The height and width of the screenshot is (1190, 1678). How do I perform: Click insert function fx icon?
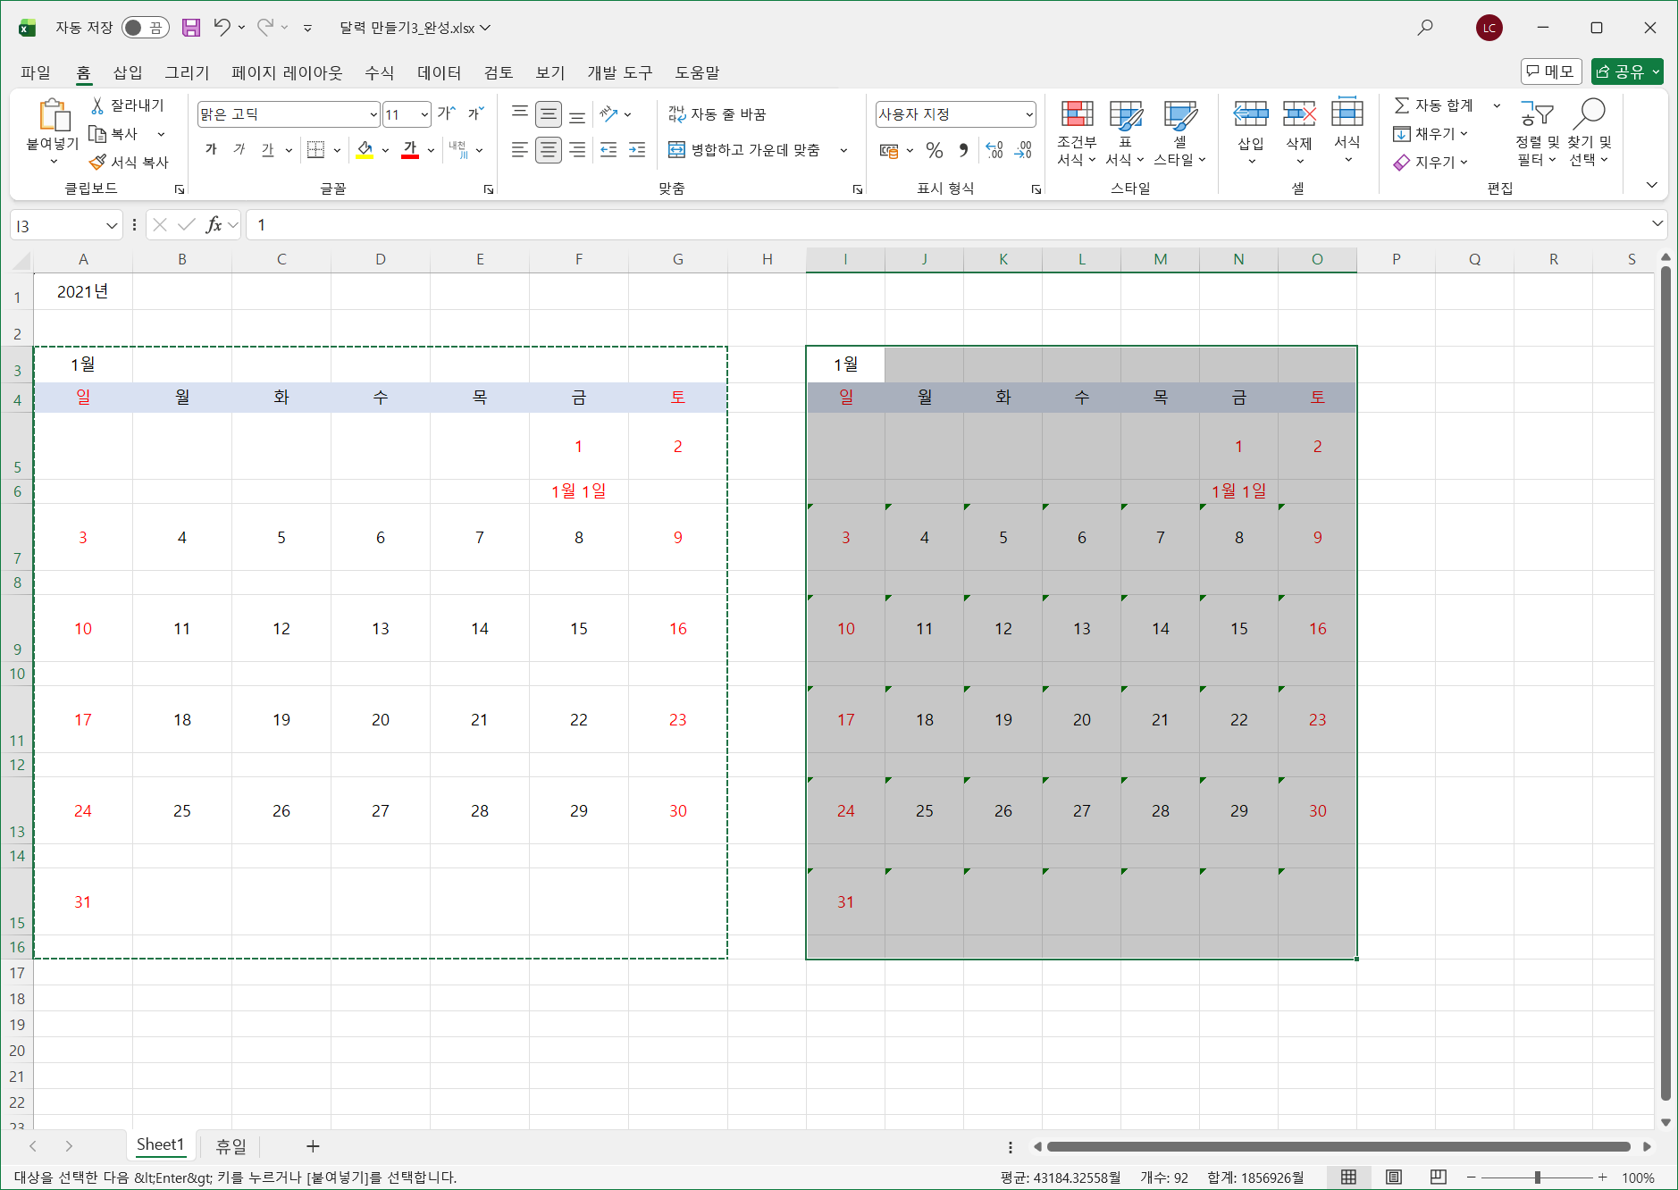point(214,225)
